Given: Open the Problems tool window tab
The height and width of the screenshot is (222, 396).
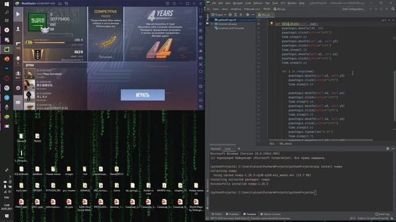Looking at the screenshot, I should 232,214.
